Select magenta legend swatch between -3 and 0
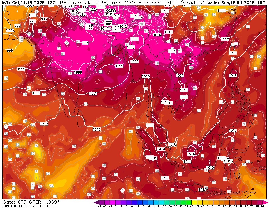The height and width of the screenshot is (208, 269). (x=112, y=202)
